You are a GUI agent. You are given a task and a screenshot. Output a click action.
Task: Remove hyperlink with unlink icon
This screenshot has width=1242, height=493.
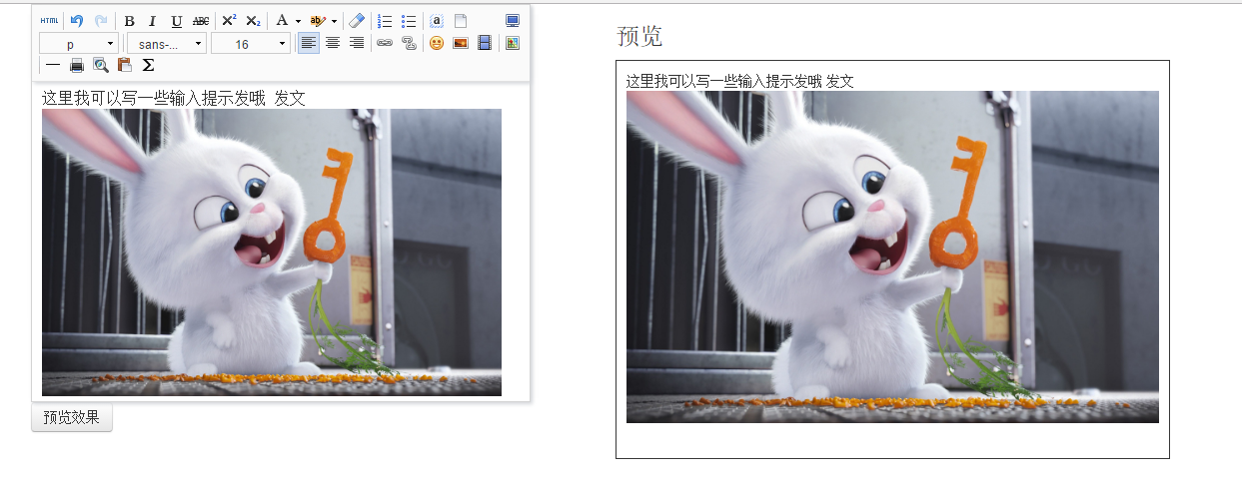pyautogui.click(x=409, y=43)
